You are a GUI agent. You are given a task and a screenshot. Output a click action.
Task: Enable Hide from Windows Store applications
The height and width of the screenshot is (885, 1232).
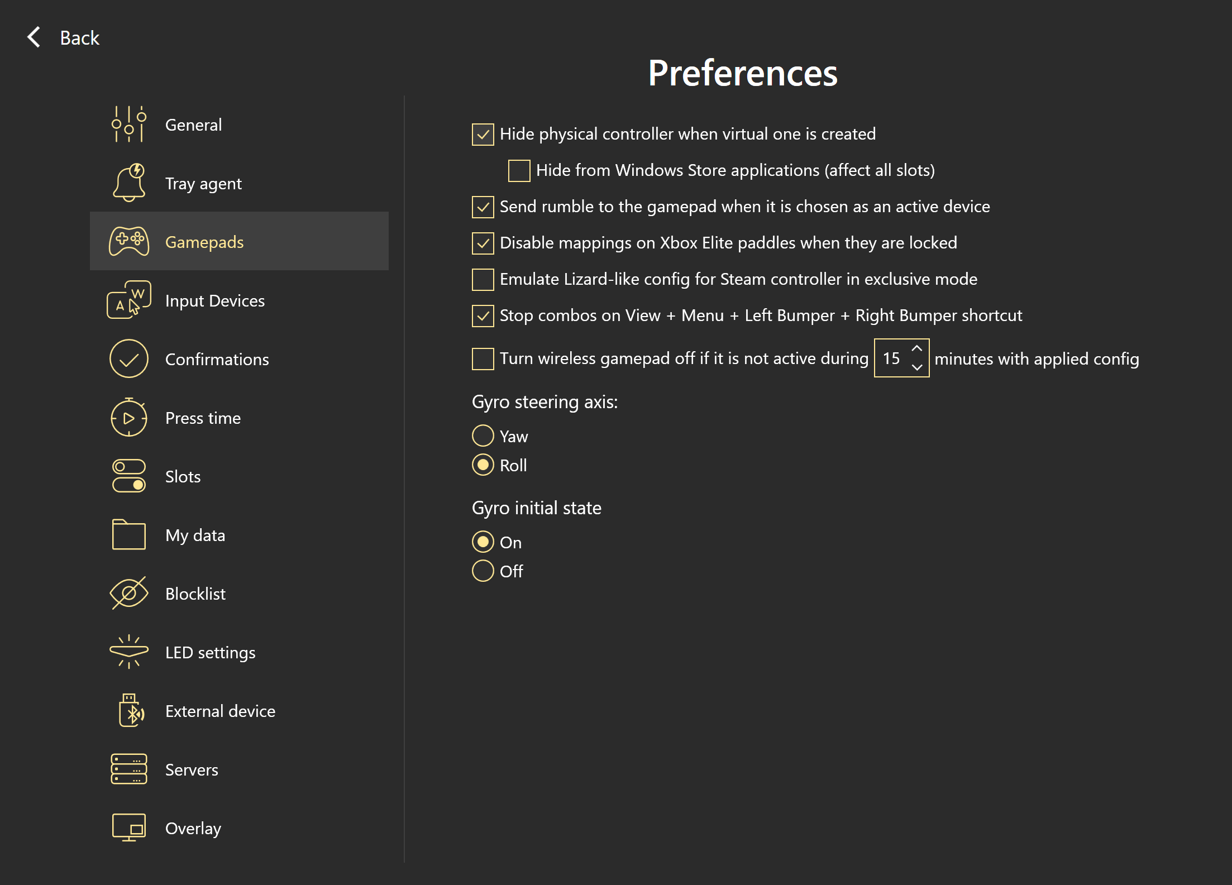point(519,171)
